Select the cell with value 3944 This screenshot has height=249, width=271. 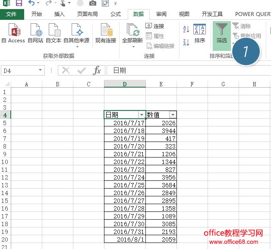(161, 130)
